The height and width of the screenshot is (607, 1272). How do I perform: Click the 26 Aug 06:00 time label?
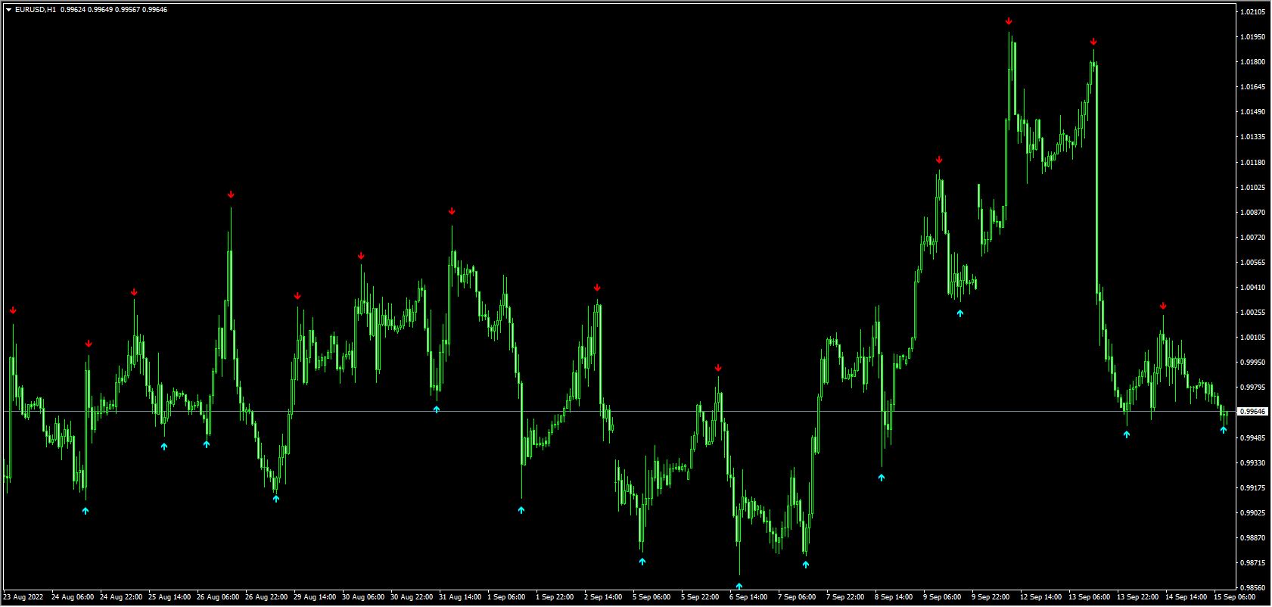pos(218,597)
